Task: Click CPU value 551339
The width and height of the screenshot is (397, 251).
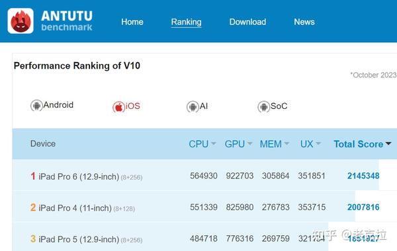Action: 204,207
